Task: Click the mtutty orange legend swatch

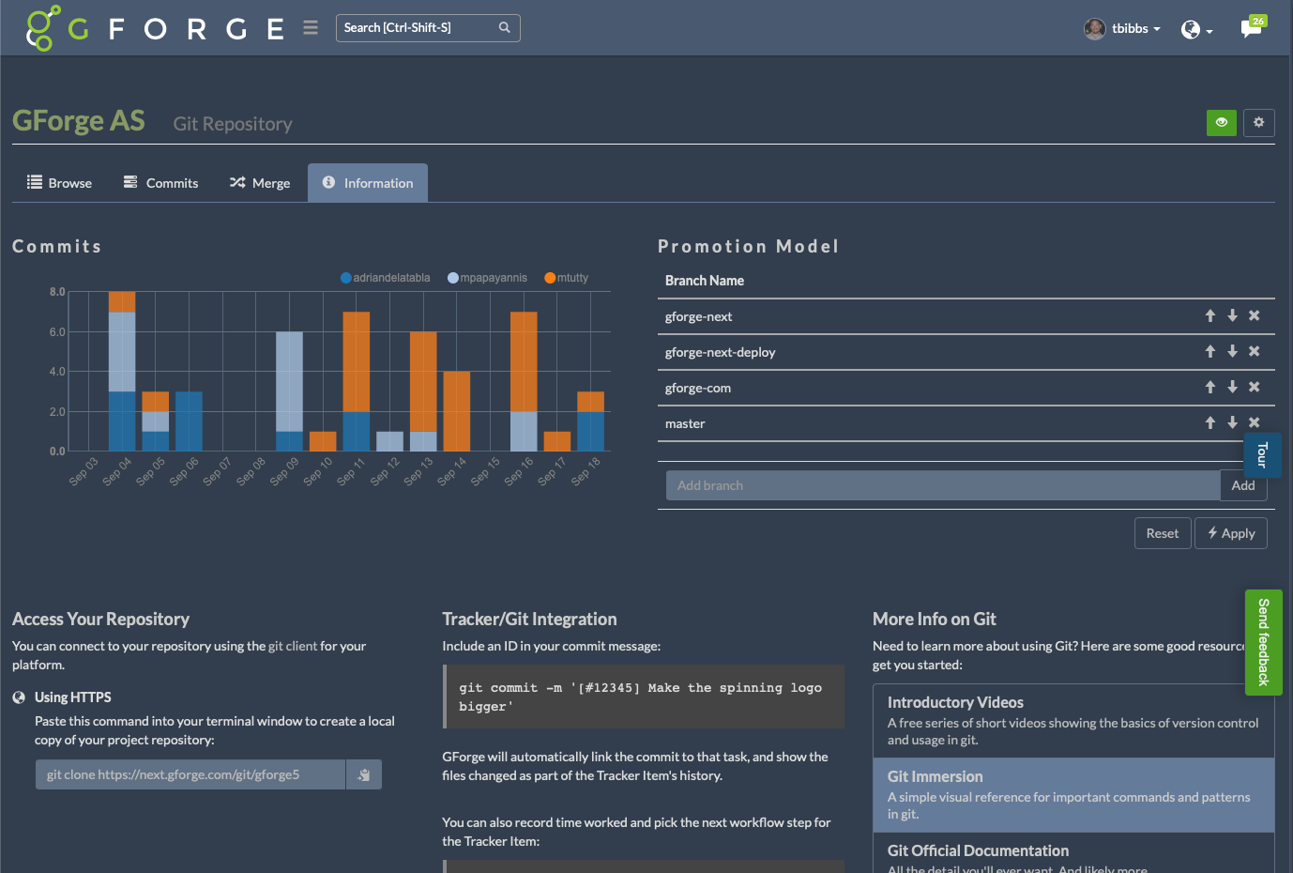Action: coord(550,278)
